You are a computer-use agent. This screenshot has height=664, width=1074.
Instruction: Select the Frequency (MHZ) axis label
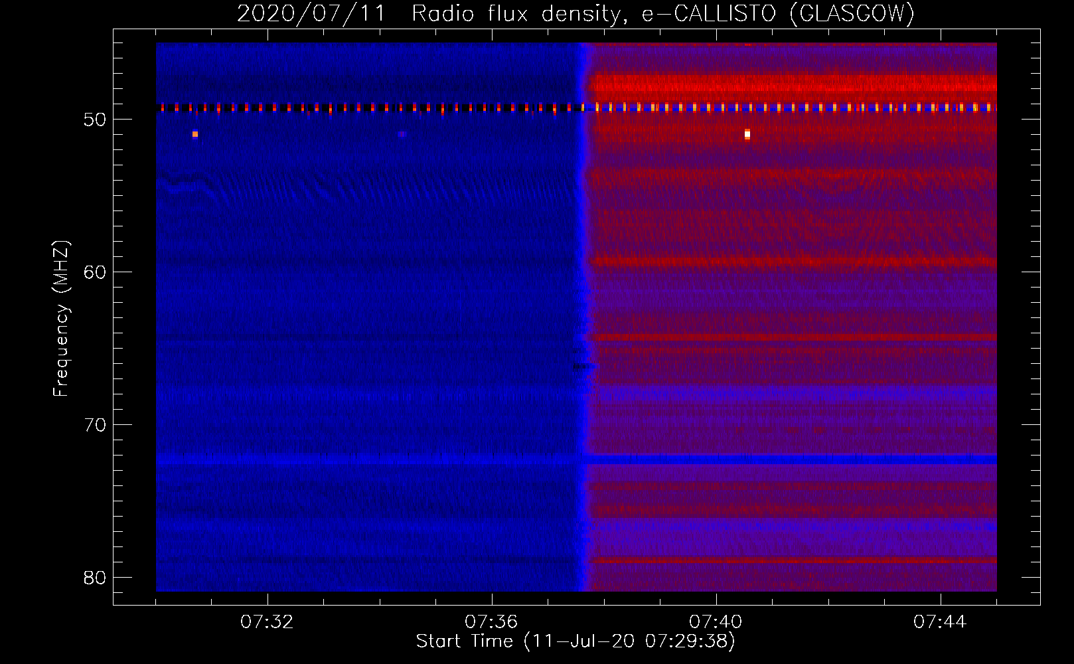(61, 319)
